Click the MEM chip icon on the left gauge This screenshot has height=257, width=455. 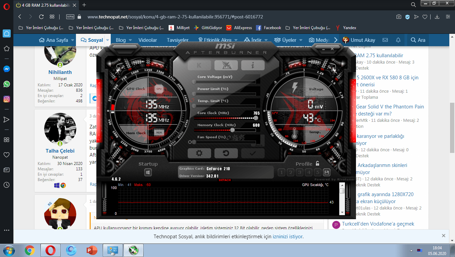click(159, 133)
